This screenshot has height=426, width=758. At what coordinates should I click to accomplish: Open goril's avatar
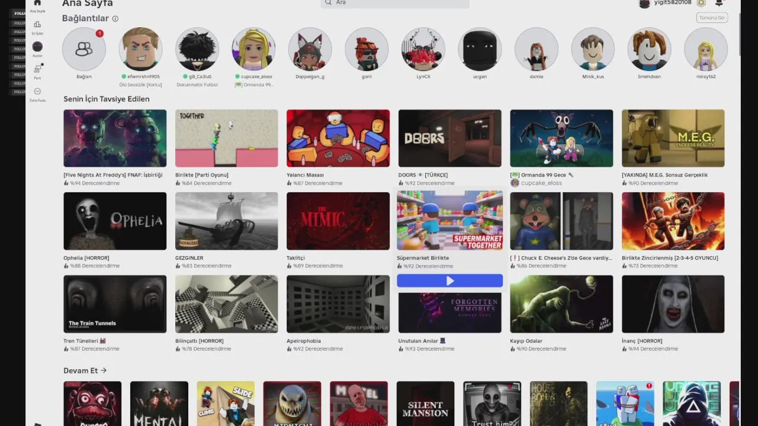[x=367, y=49]
